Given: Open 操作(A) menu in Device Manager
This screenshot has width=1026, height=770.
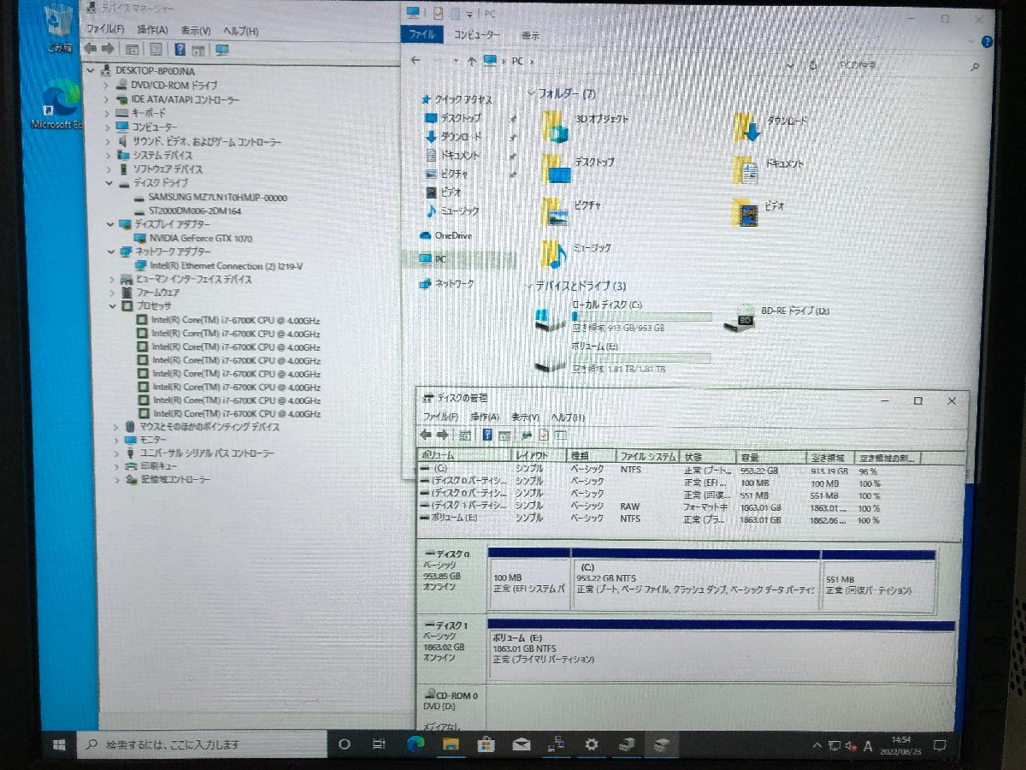Looking at the screenshot, I should [x=151, y=30].
